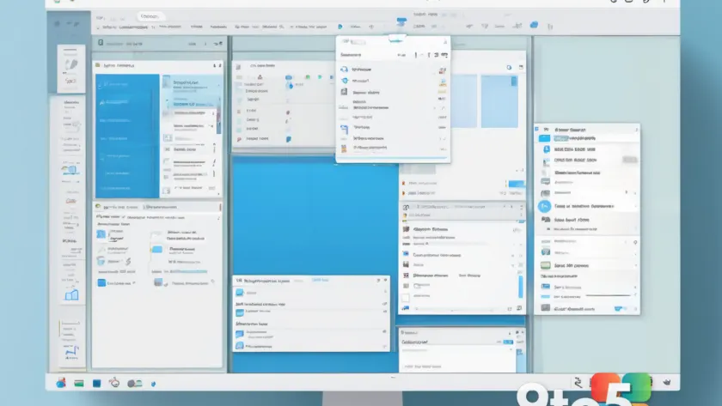Click the bar chart icon in left sidebar

(71, 294)
